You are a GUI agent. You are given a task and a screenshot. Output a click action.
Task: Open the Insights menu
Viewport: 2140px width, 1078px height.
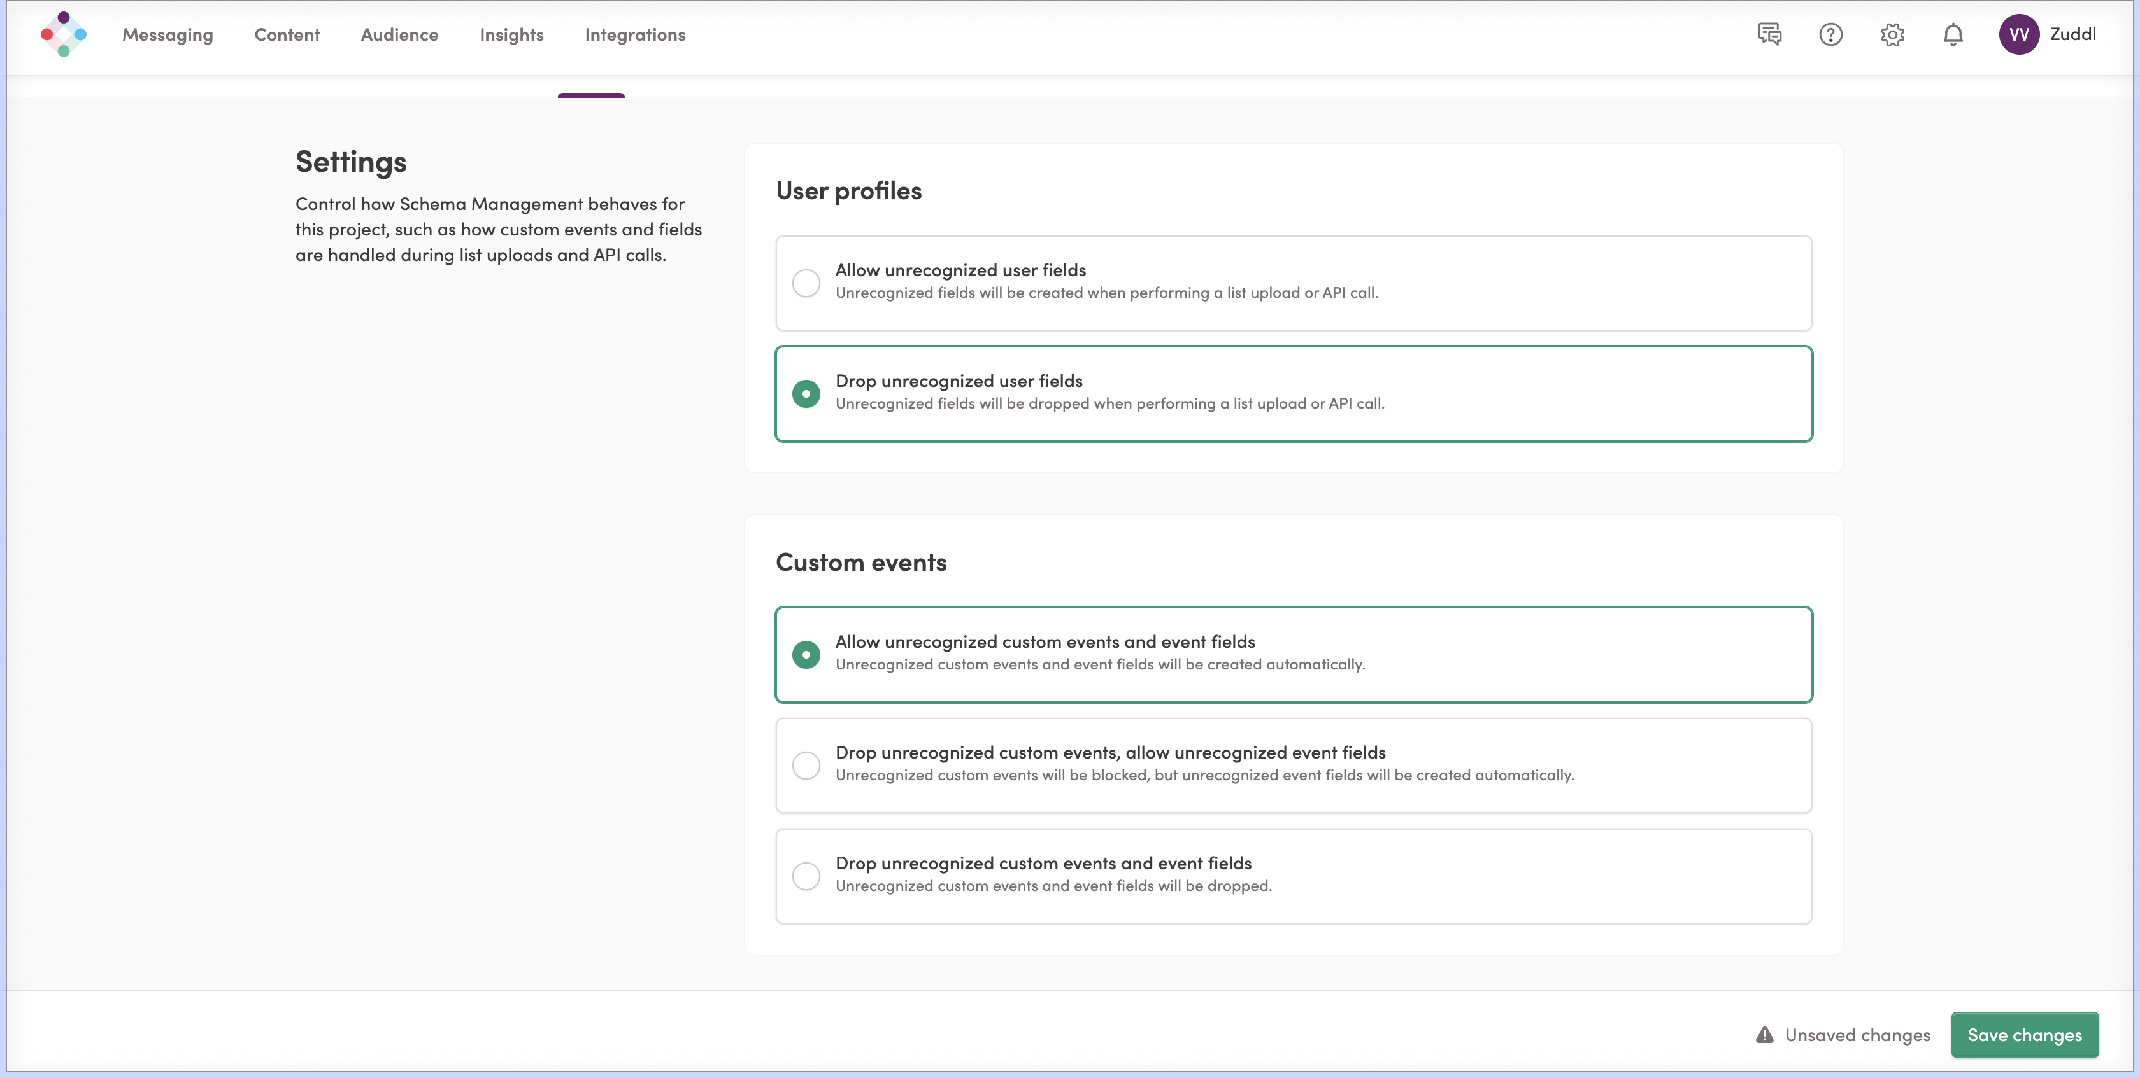(511, 35)
